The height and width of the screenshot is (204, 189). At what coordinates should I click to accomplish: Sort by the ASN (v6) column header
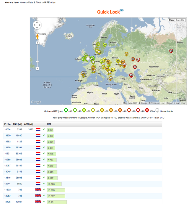click(29, 124)
